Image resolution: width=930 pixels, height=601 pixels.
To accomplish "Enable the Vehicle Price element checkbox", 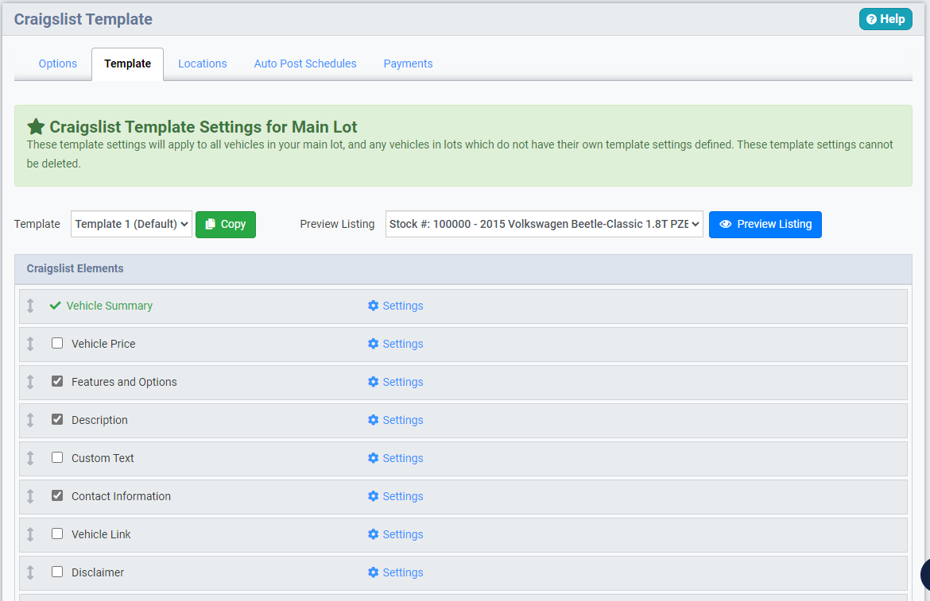I will tap(56, 342).
